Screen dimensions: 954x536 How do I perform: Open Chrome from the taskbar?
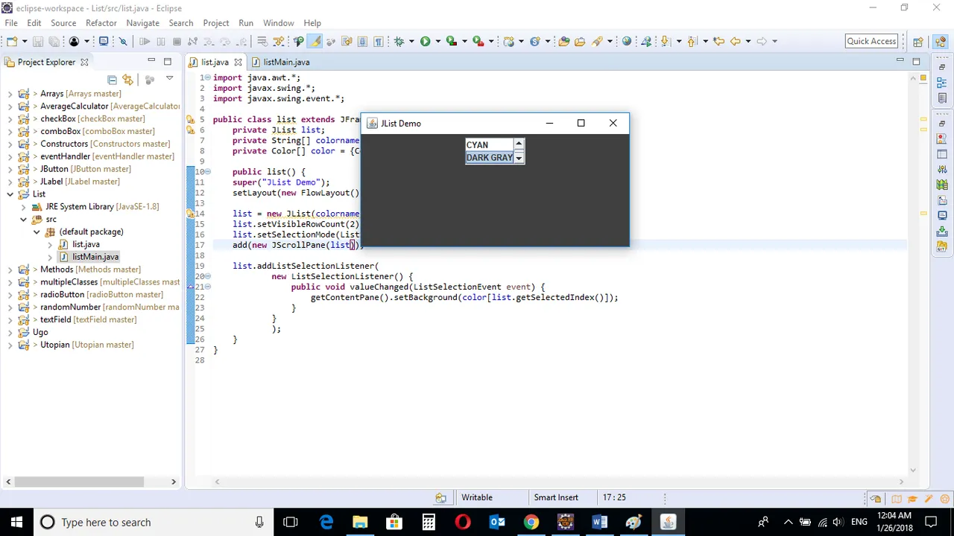[x=531, y=522]
